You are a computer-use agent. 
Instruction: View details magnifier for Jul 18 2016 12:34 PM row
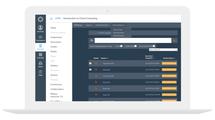[x=96, y=95]
